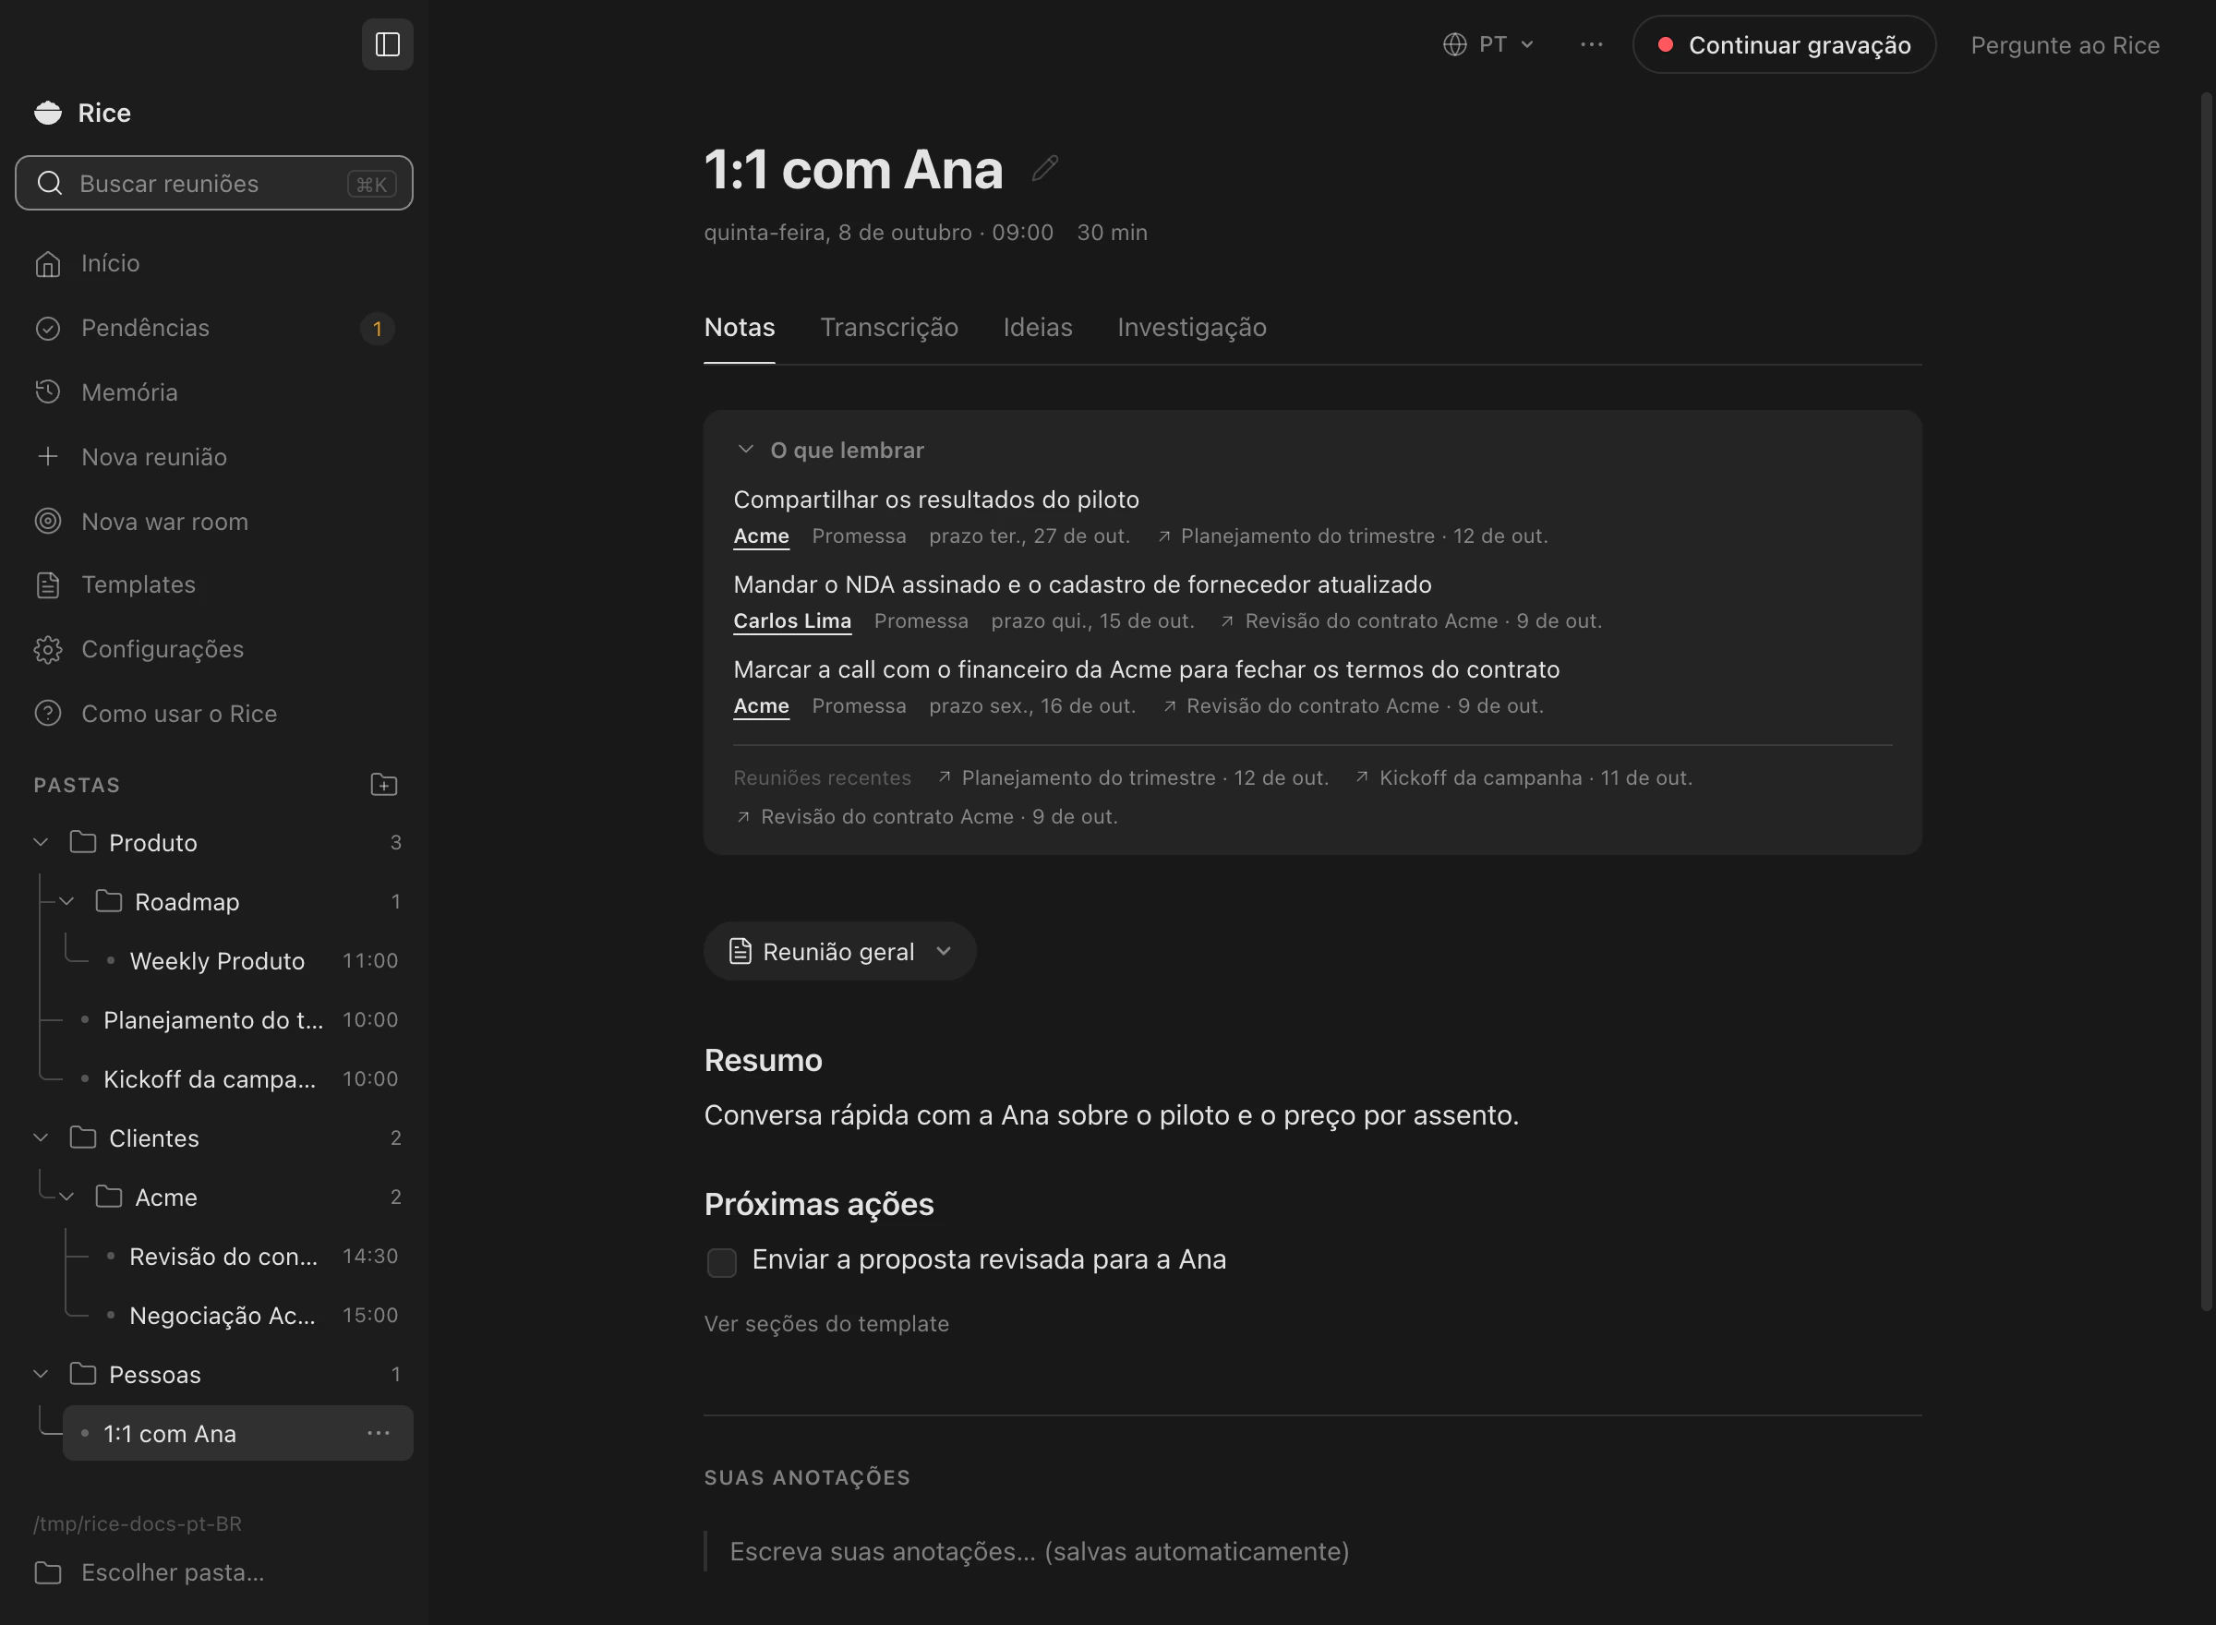
Task: Collapse the Acme folder in sidebar
Action: 66,1198
